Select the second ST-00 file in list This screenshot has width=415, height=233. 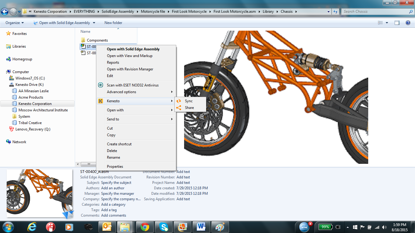pyautogui.click(x=88, y=53)
